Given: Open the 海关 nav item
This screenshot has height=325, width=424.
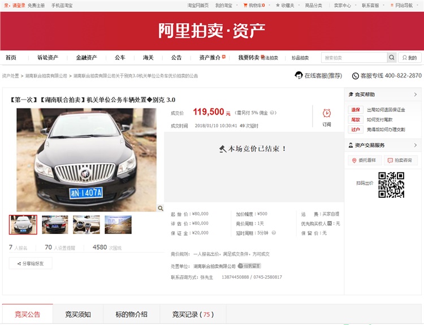Looking at the screenshot, I should 148,58.
